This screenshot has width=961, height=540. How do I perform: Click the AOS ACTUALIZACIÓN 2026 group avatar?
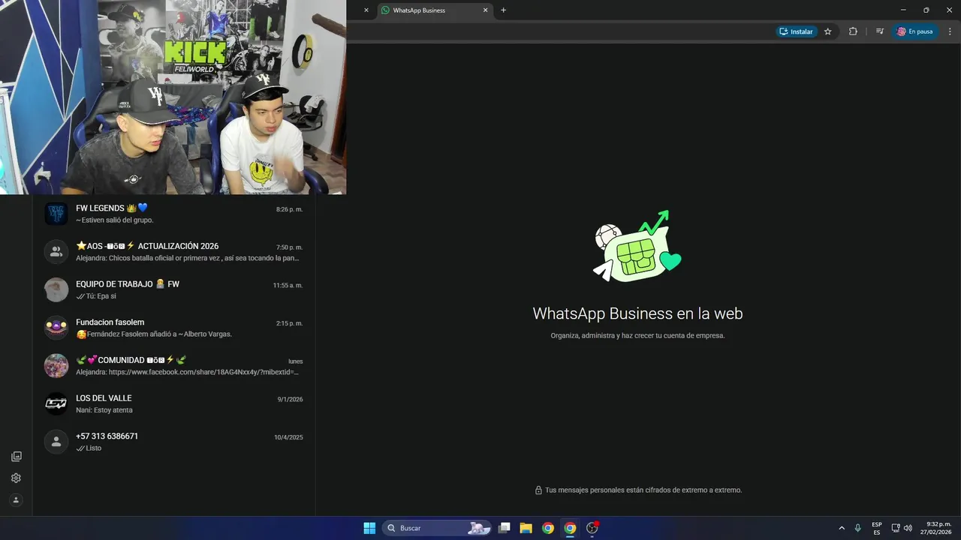[x=56, y=252]
